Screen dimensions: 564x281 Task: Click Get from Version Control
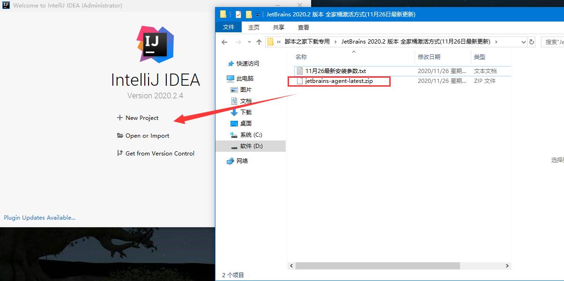[x=160, y=153]
